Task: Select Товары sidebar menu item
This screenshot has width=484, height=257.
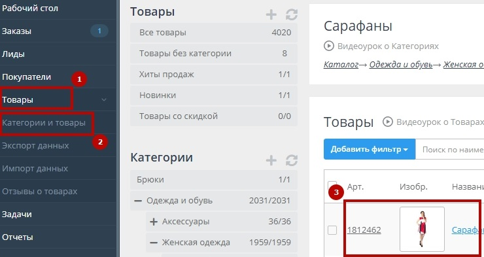Action: pos(18,99)
